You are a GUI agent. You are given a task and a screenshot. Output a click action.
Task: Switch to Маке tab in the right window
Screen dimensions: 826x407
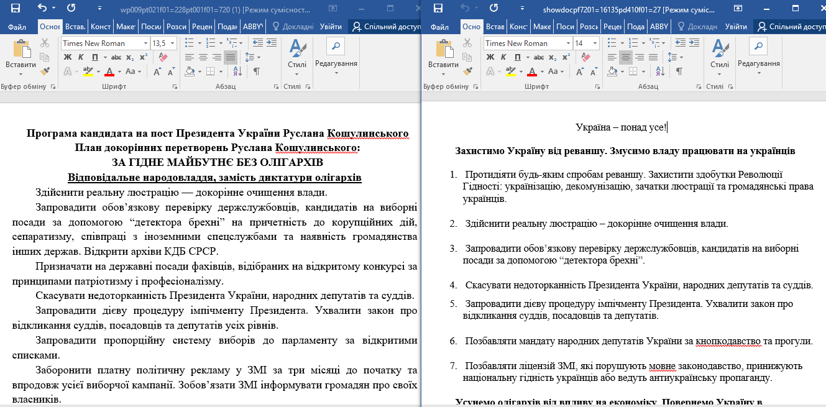click(x=542, y=27)
